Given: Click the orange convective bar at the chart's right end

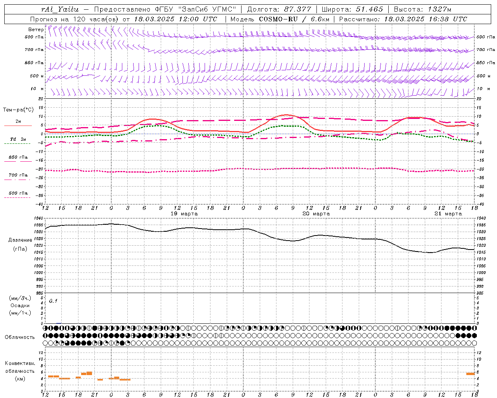Looking at the screenshot, I should tap(471, 374).
